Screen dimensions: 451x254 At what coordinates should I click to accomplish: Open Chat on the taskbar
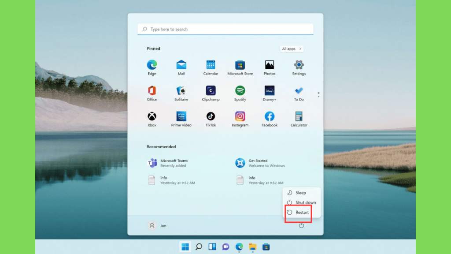[x=226, y=247]
